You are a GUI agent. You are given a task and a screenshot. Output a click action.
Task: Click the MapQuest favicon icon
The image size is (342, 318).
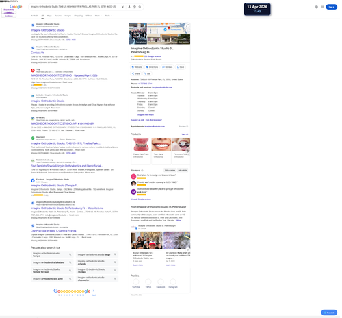point(33,138)
